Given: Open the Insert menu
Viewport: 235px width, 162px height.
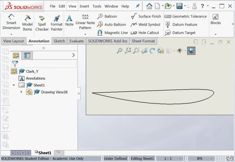Looking at the screenshot, I should click(84, 6).
